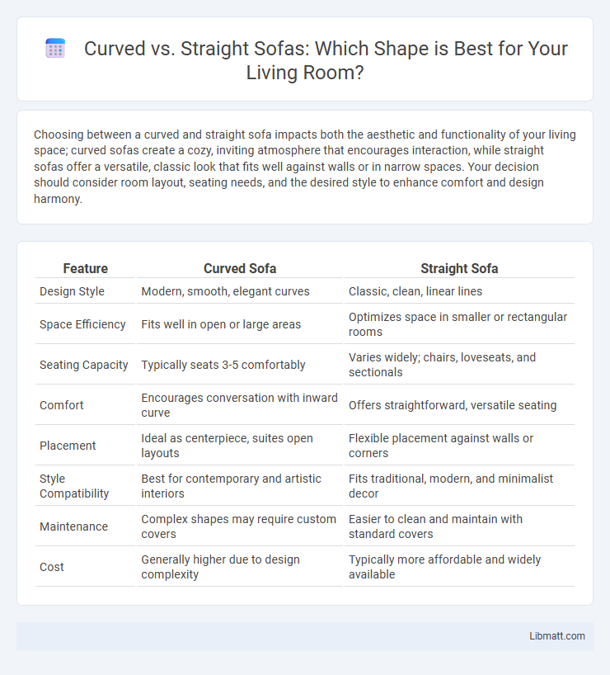Click the Style Compatibility row label
The height and width of the screenshot is (675, 610).
tap(74, 486)
